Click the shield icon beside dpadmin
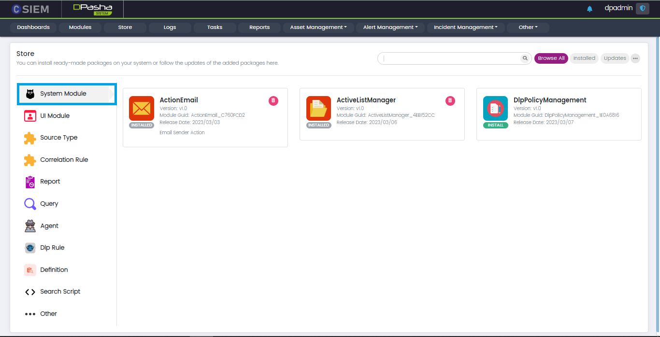The width and height of the screenshot is (660, 337). click(x=642, y=8)
